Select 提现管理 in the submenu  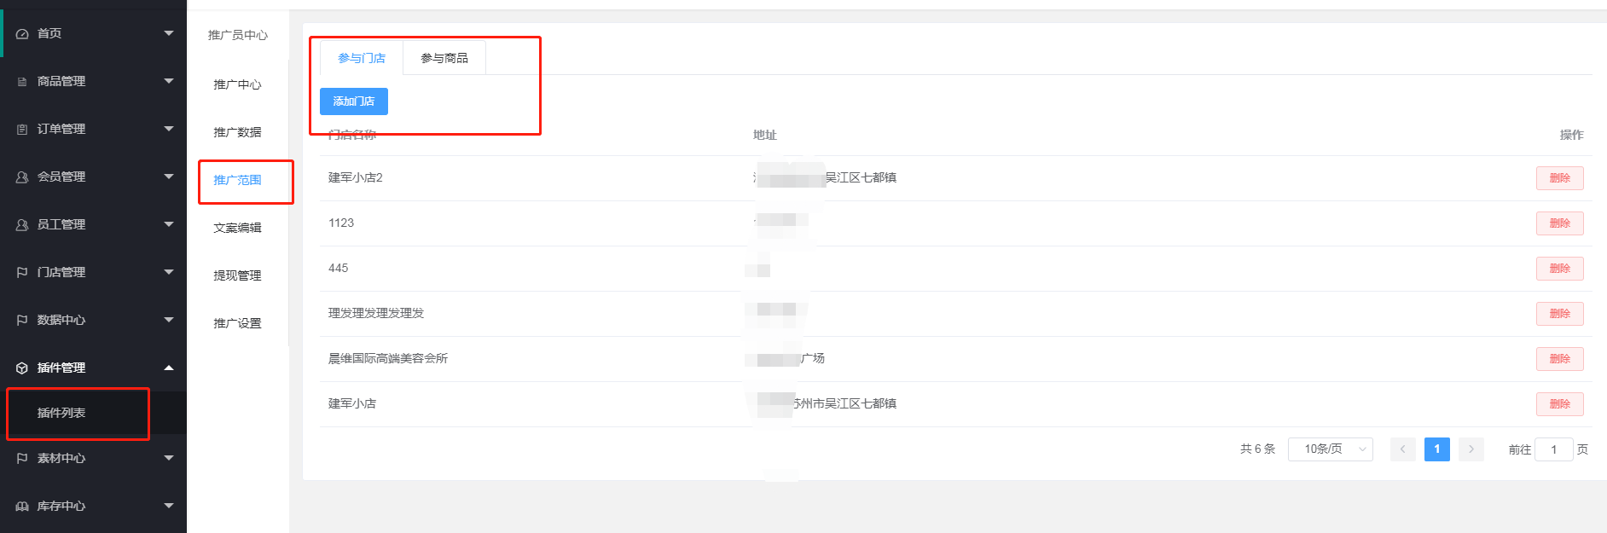click(x=237, y=276)
